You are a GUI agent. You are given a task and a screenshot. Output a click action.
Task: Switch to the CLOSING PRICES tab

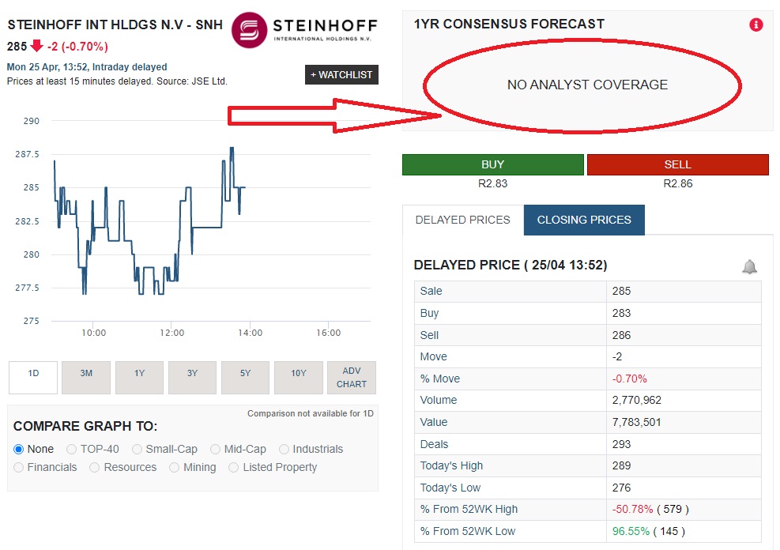tap(583, 220)
